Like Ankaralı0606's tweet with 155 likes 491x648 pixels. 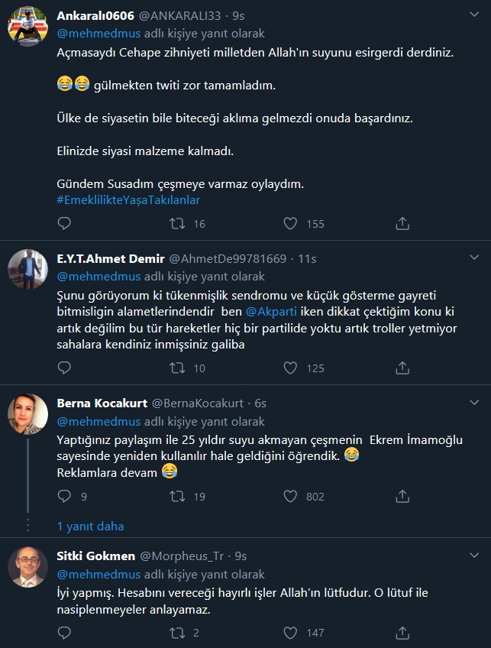tap(290, 223)
